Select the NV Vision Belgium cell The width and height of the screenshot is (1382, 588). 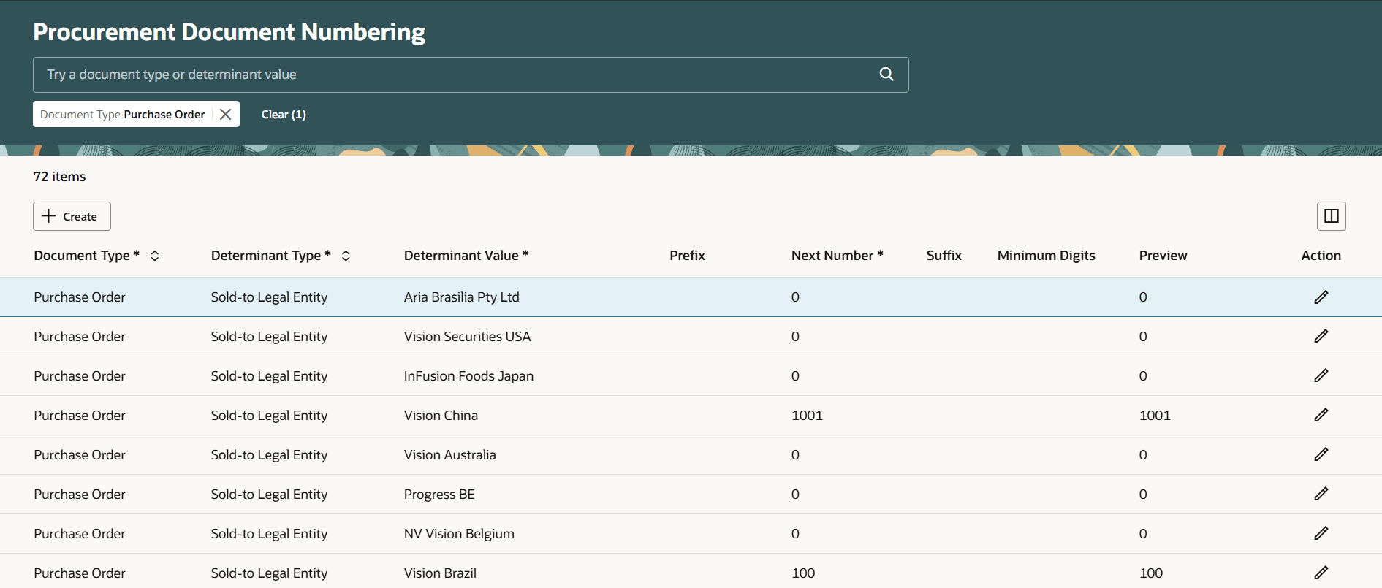[x=459, y=534]
